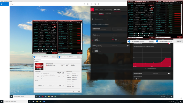
Task: Click the heart favorite icon in Photos toolbar
Action: point(91,4)
